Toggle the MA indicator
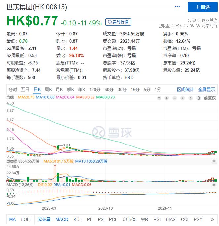The height and width of the screenshot is (226, 219). [12, 219]
